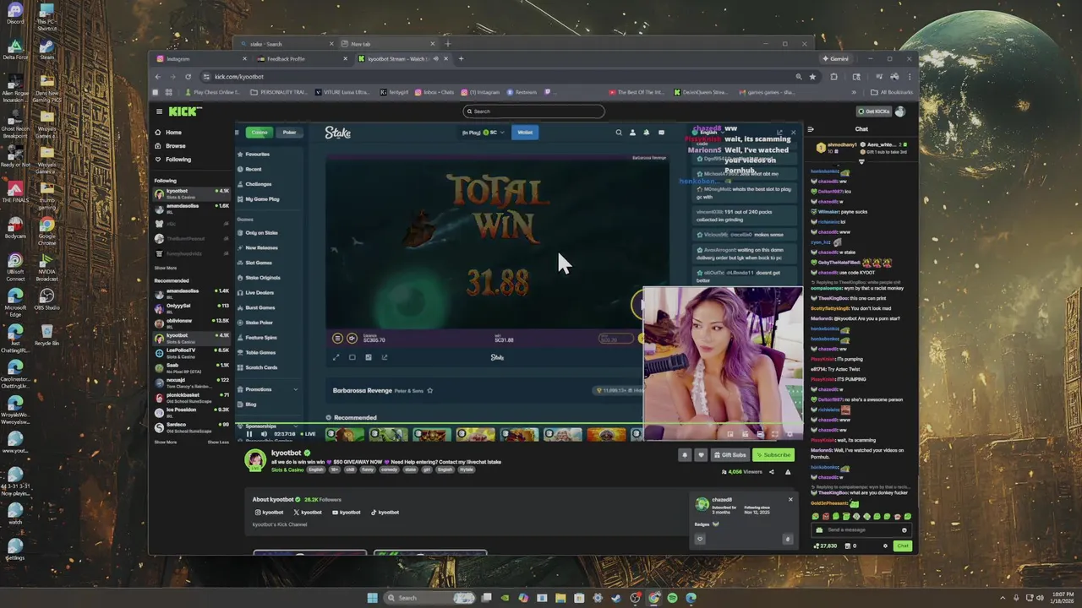Expand Following list with Show More

(x=166, y=268)
